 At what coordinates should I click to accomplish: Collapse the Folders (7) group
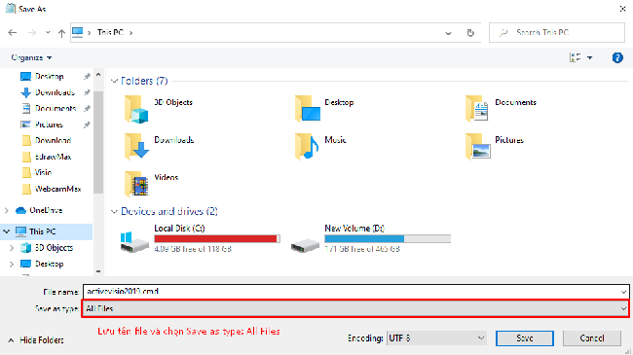(x=114, y=81)
